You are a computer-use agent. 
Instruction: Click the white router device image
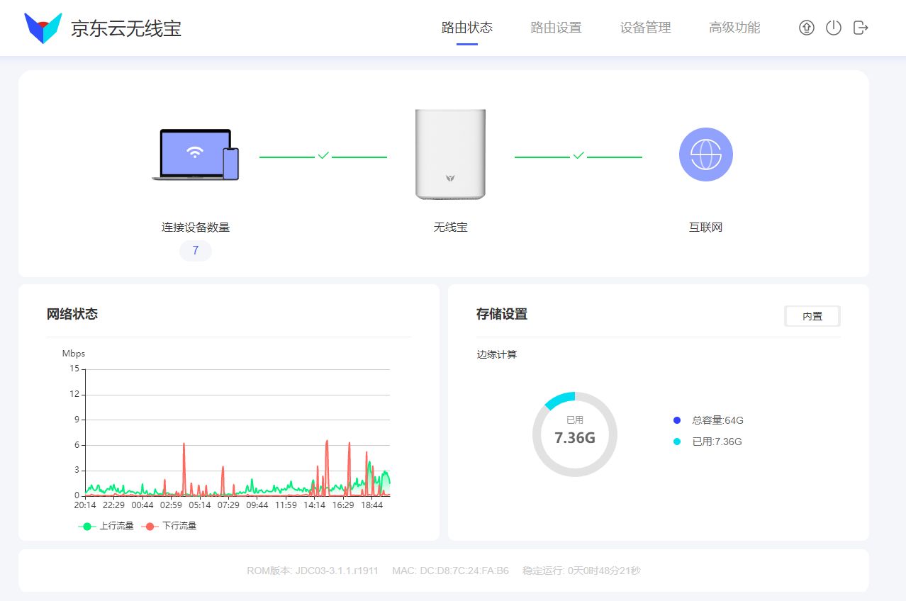(x=450, y=154)
